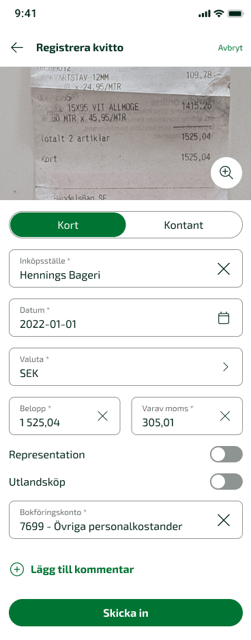
Task: Expand the Valuta chevron arrow
Action: point(225,367)
